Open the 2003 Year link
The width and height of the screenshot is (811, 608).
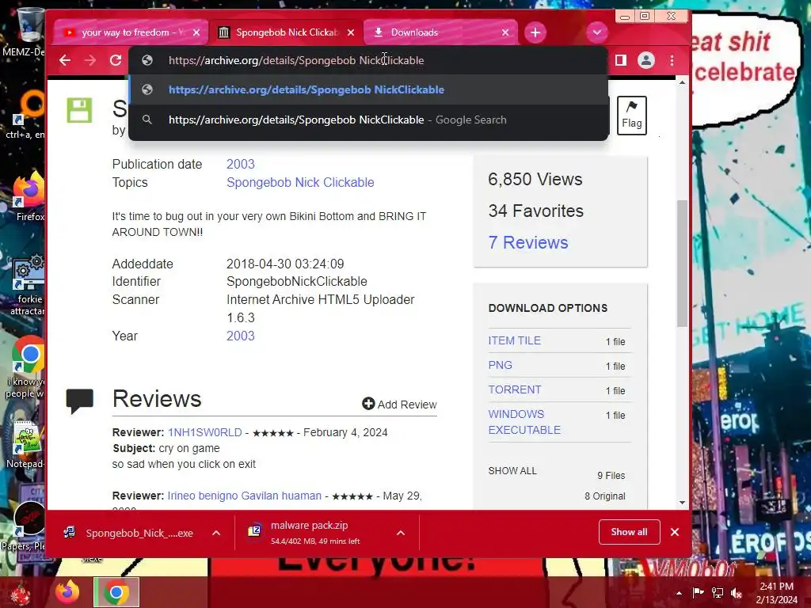tap(241, 336)
